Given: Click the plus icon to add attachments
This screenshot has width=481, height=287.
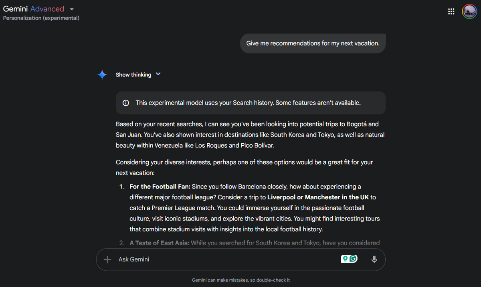Looking at the screenshot, I should coord(107,259).
